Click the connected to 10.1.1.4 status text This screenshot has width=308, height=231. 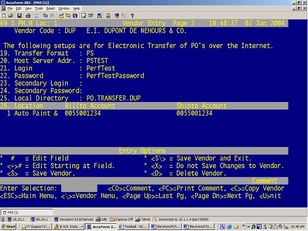(x=183, y=220)
